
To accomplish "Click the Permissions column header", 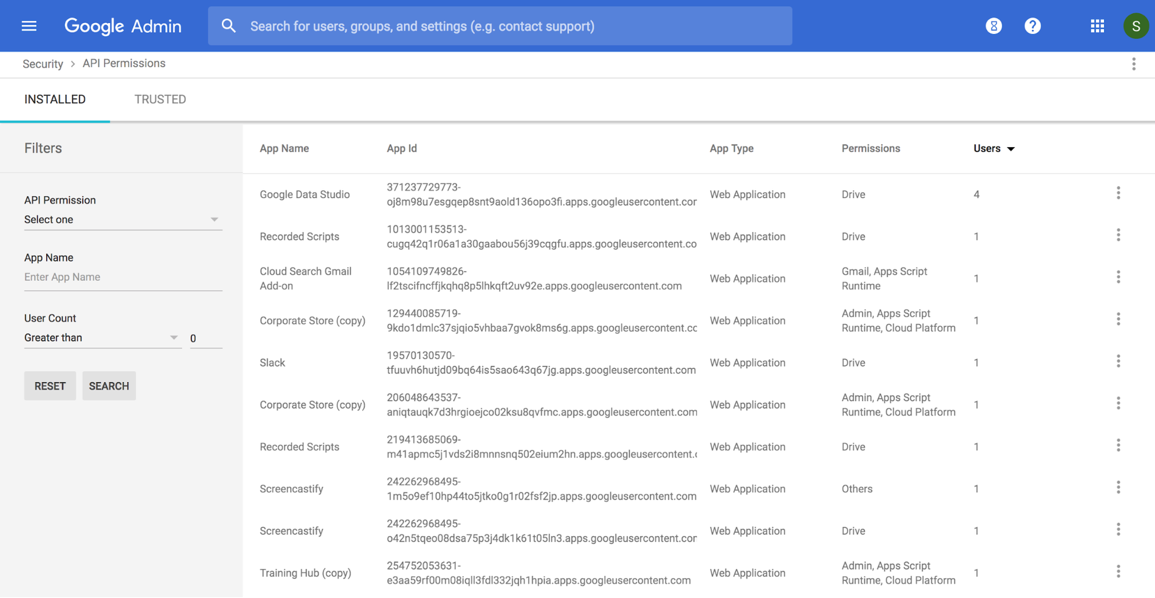I will point(871,148).
